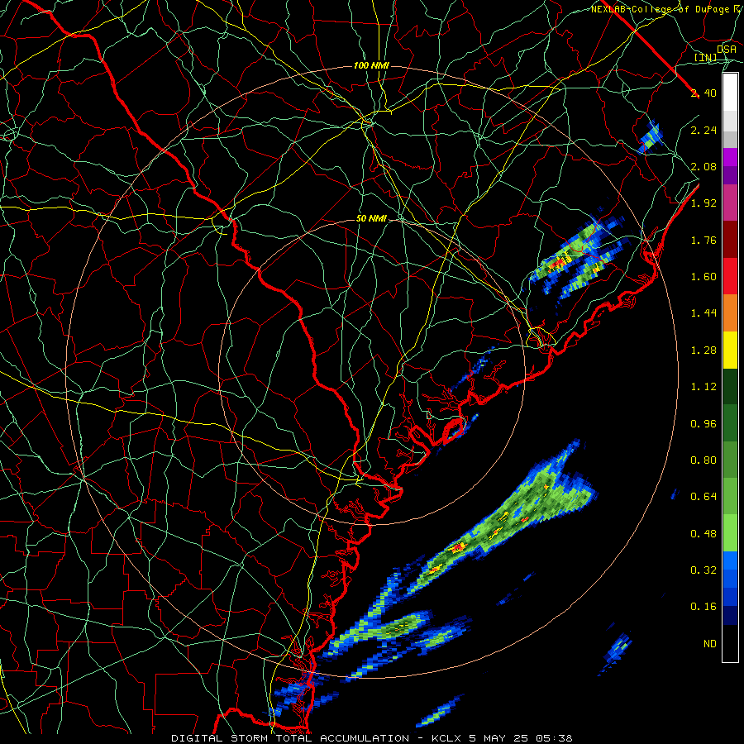The image size is (744, 744).
Task: Click the 2.24 legend value
Action: [x=703, y=130]
